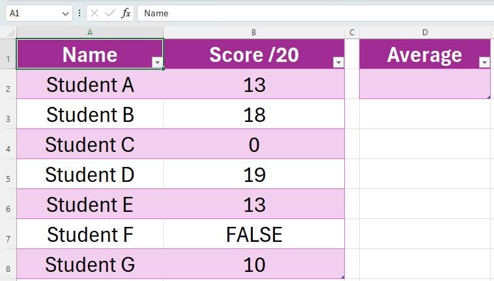Select column A header
494x281 pixels.
[90, 33]
